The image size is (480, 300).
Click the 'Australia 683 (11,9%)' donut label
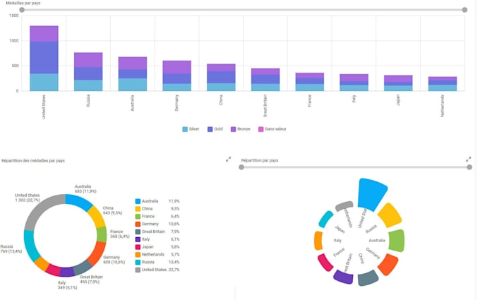click(x=85, y=189)
